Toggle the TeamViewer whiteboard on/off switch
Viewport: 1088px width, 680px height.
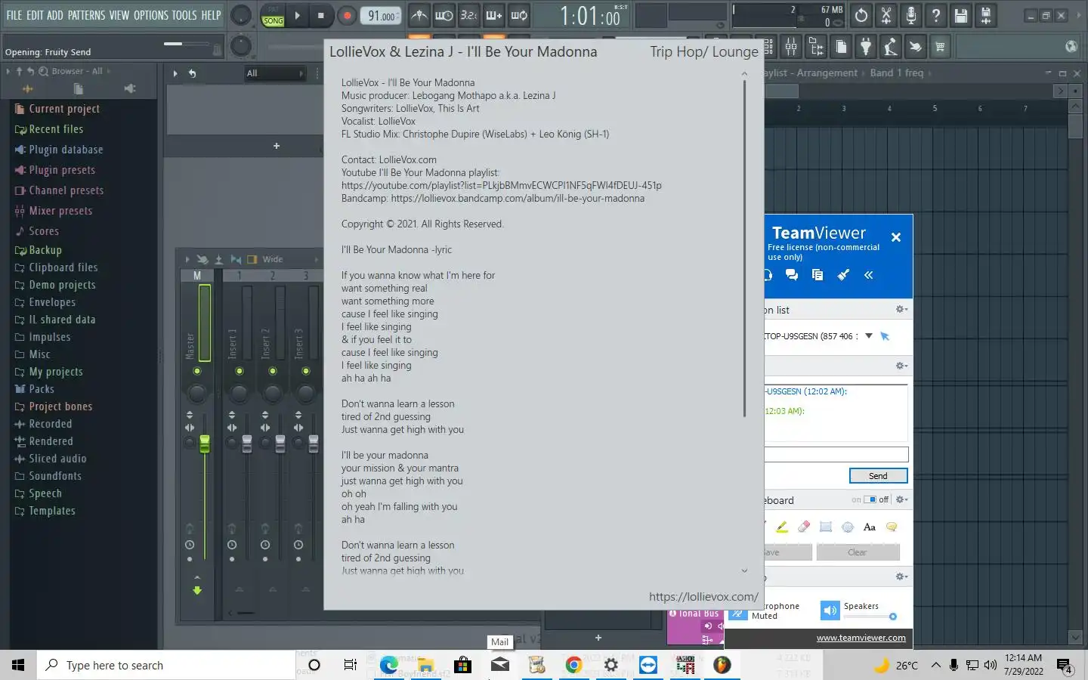870,499
